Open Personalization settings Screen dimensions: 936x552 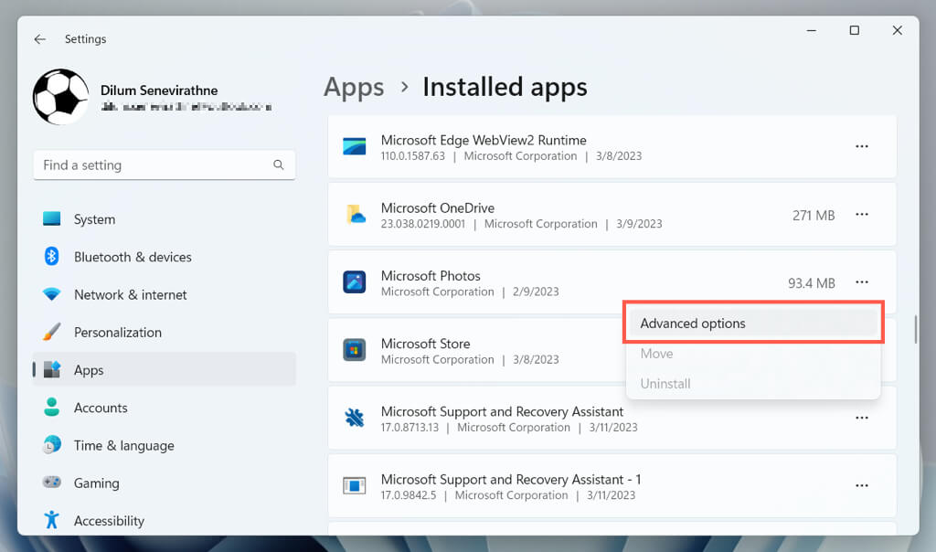(x=117, y=333)
